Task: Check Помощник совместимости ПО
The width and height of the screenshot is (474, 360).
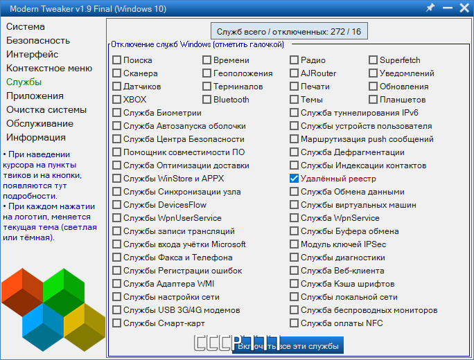Action: (116, 152)
